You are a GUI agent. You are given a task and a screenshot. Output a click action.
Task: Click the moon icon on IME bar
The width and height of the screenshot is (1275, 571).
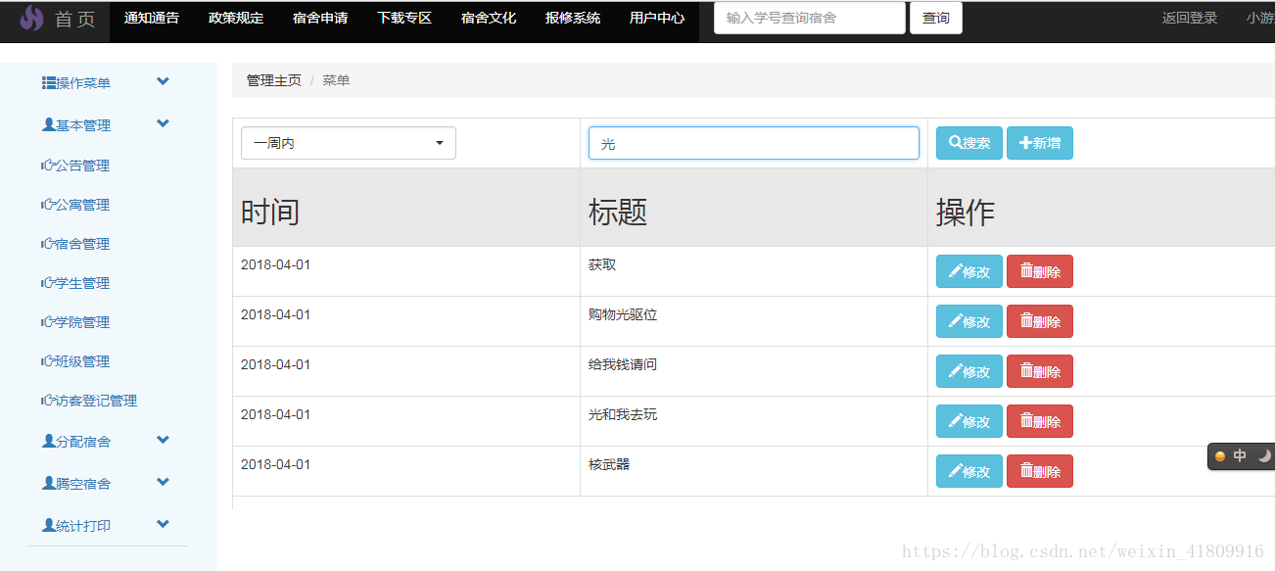click(1264, 455)
